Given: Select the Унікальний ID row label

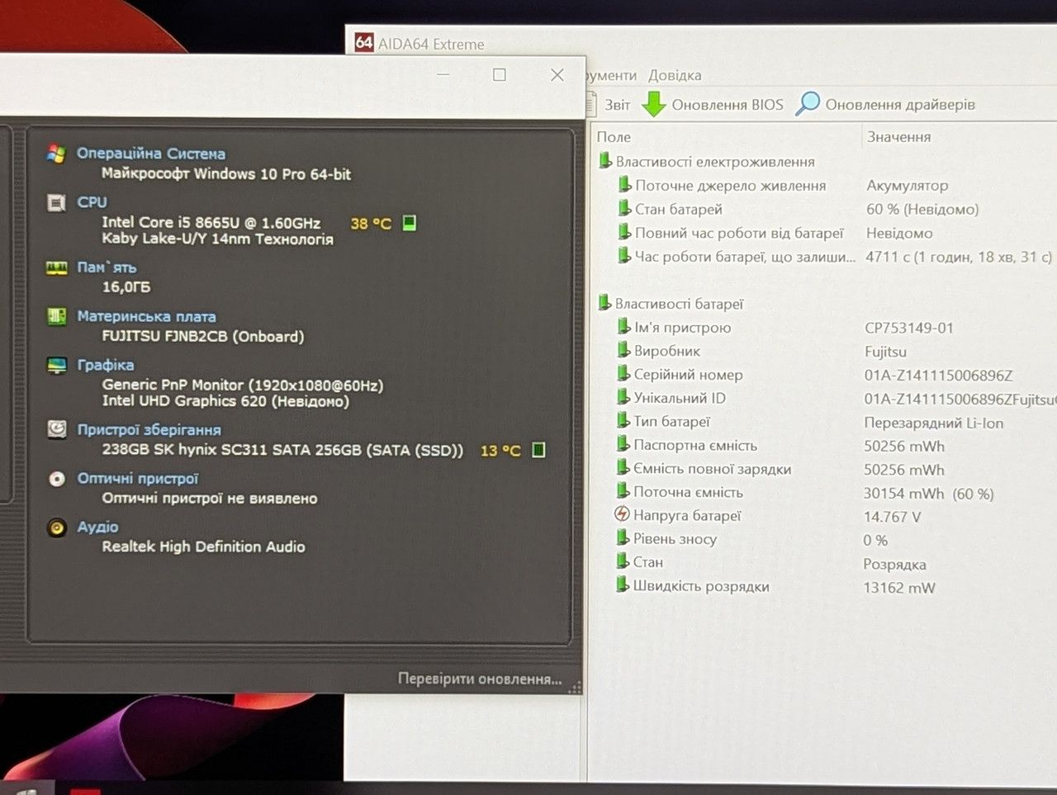Looking at the screenshot, I should 680,398.
